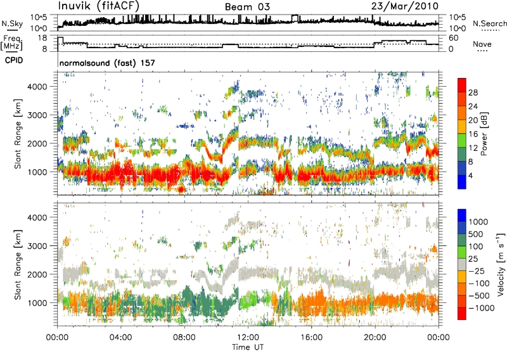The height and width of the screenshot is (351, 507).
Task: Click the 'Freq. [MHz]' label
Action: coord(11,42)
